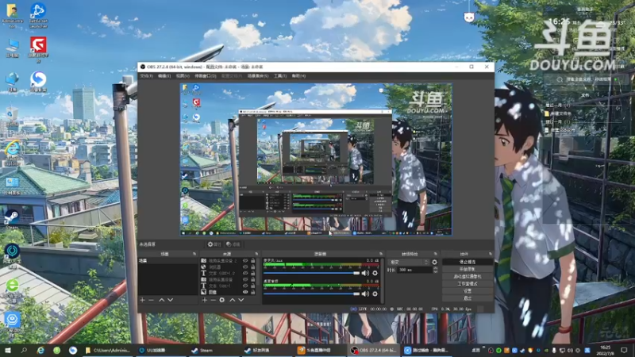Move selected source down in sources list

click(241, 300)
